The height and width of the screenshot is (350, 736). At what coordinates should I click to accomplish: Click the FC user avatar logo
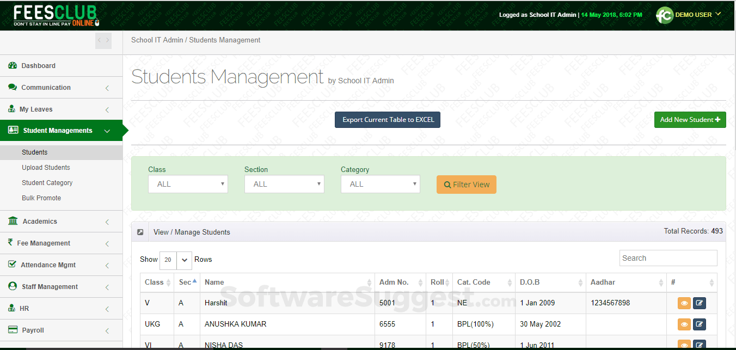click(x=664, y=15)
